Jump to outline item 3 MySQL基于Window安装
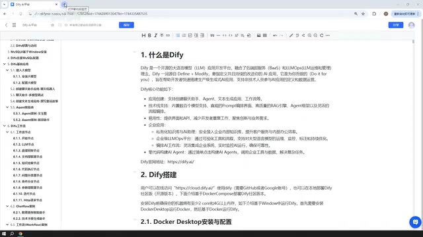The image size is (423, 237). tap(27, 52)
